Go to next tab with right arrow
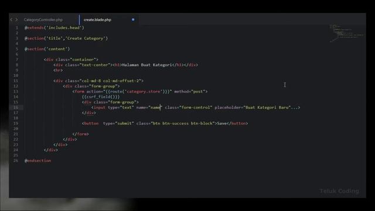This screenshot has width=375, height=211. pos(16,19)
